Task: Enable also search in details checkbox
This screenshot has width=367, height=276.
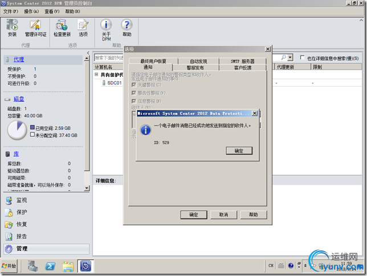Action: (303, 58)
